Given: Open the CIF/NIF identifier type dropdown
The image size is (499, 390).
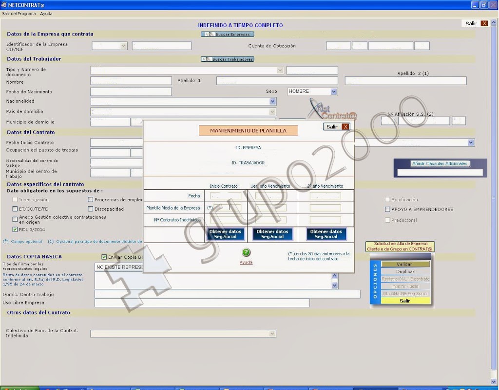Looking at the screenshot, I should click(x=123, y=46).
